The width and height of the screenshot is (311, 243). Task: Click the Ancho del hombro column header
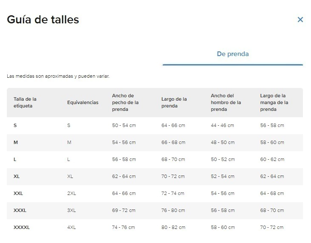[226, 102]
